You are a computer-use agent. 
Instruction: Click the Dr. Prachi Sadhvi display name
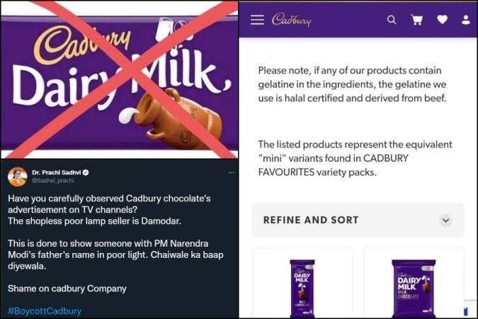[x=57, y=172]
